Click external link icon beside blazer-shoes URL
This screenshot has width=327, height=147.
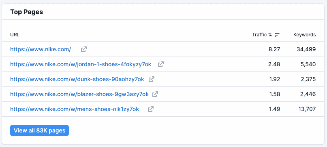point(155,94)
